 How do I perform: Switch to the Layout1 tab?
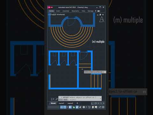(62, 103)
